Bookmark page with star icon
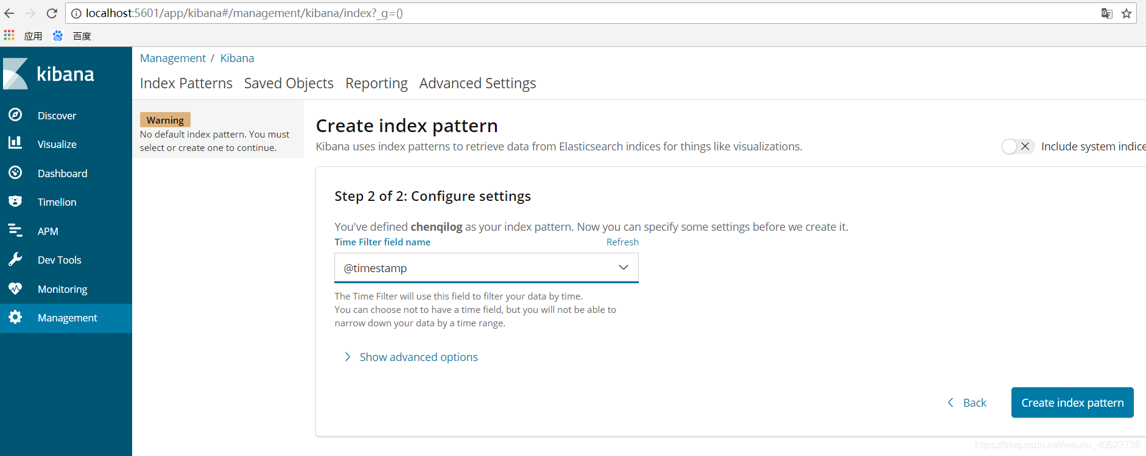 (1127, 13)
